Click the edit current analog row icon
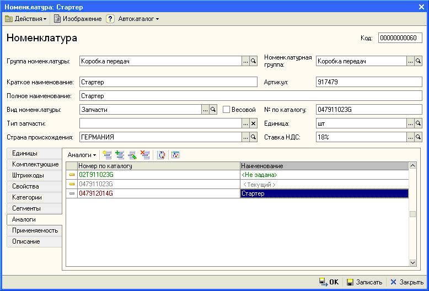The height and width of the screenshot is (291, 429). coord(132,155)
